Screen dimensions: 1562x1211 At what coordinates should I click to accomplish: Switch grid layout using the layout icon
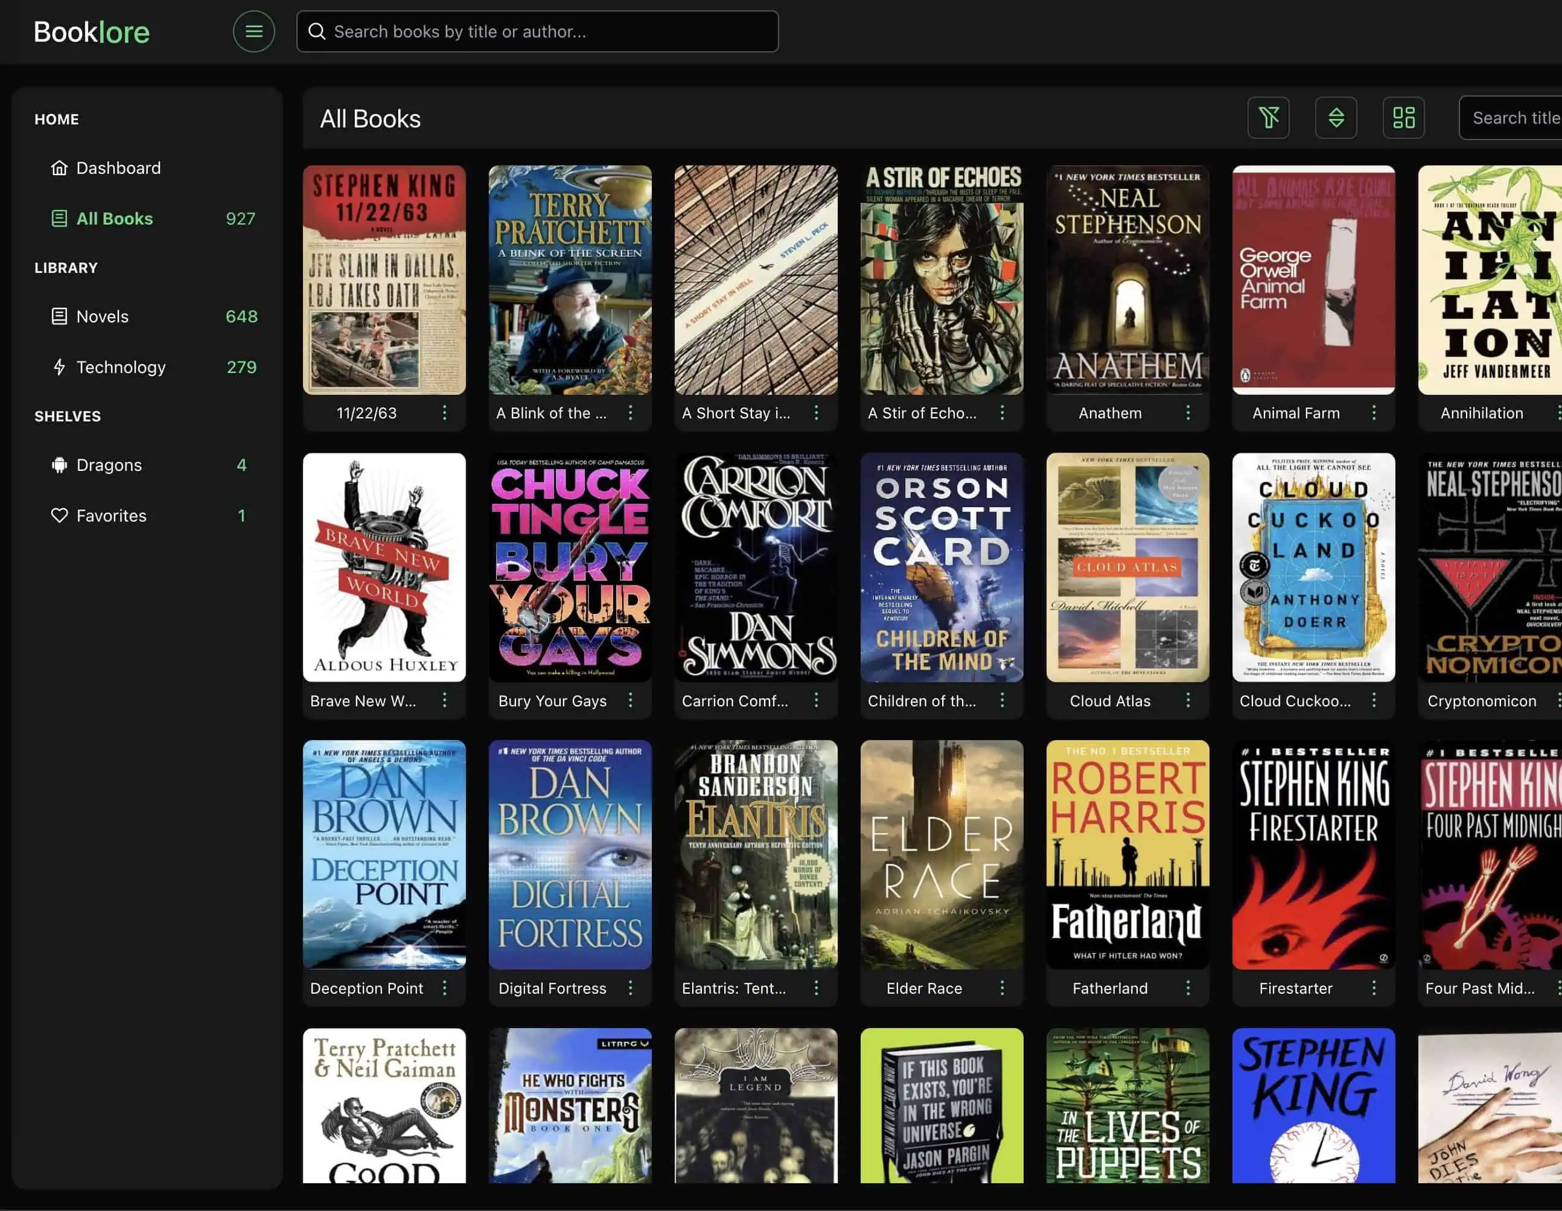click(1403, 118)
